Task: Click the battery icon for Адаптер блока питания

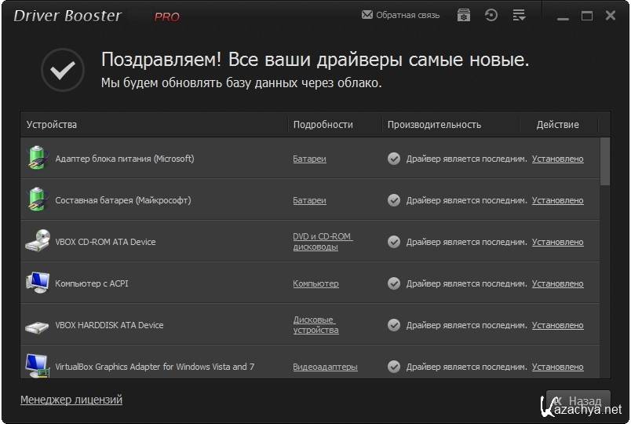Action: [37, 158]
